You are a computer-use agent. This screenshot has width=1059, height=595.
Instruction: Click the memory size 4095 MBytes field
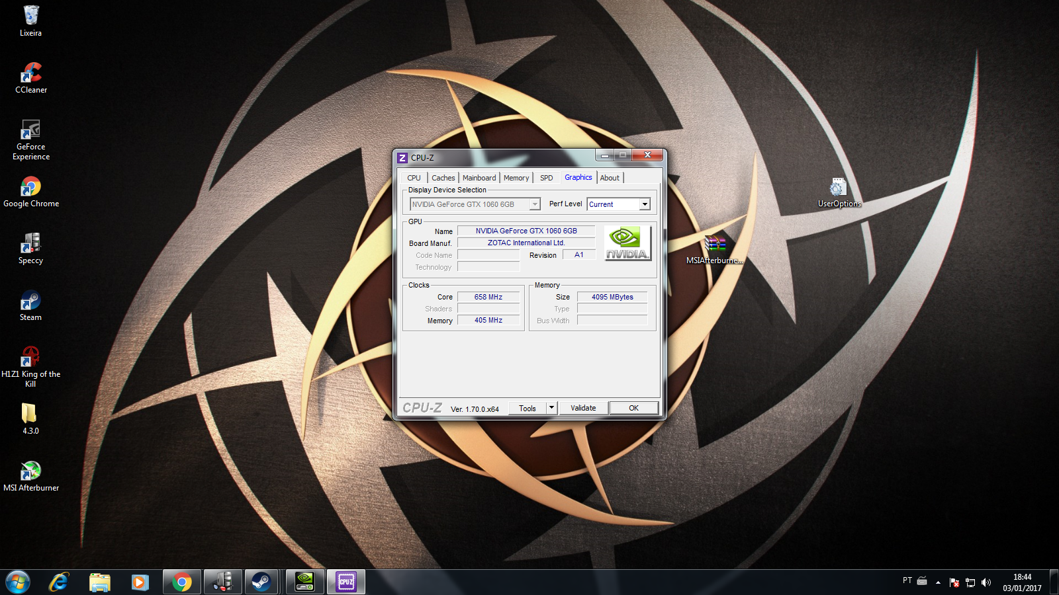click(x=612, y=297)
